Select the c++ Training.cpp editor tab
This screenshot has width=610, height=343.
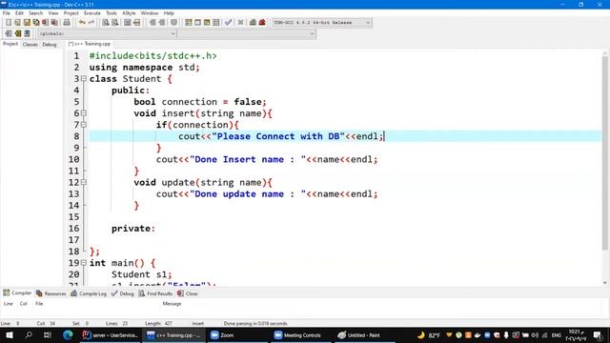click(90, 44)
